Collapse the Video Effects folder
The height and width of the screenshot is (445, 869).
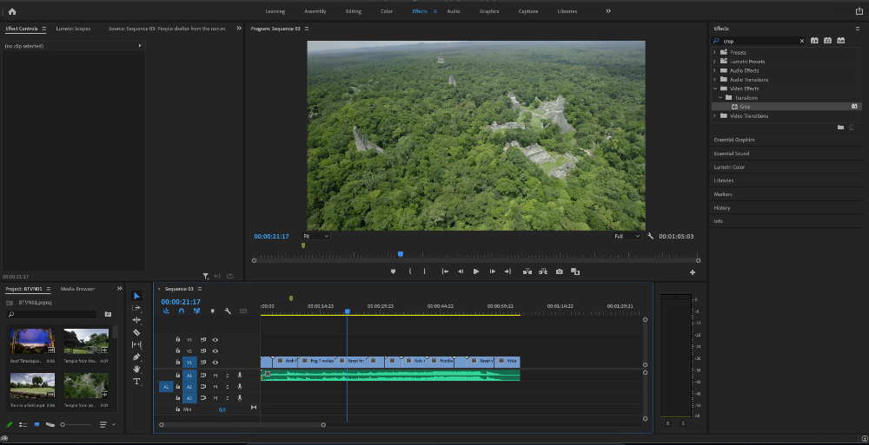click(714, 88)
